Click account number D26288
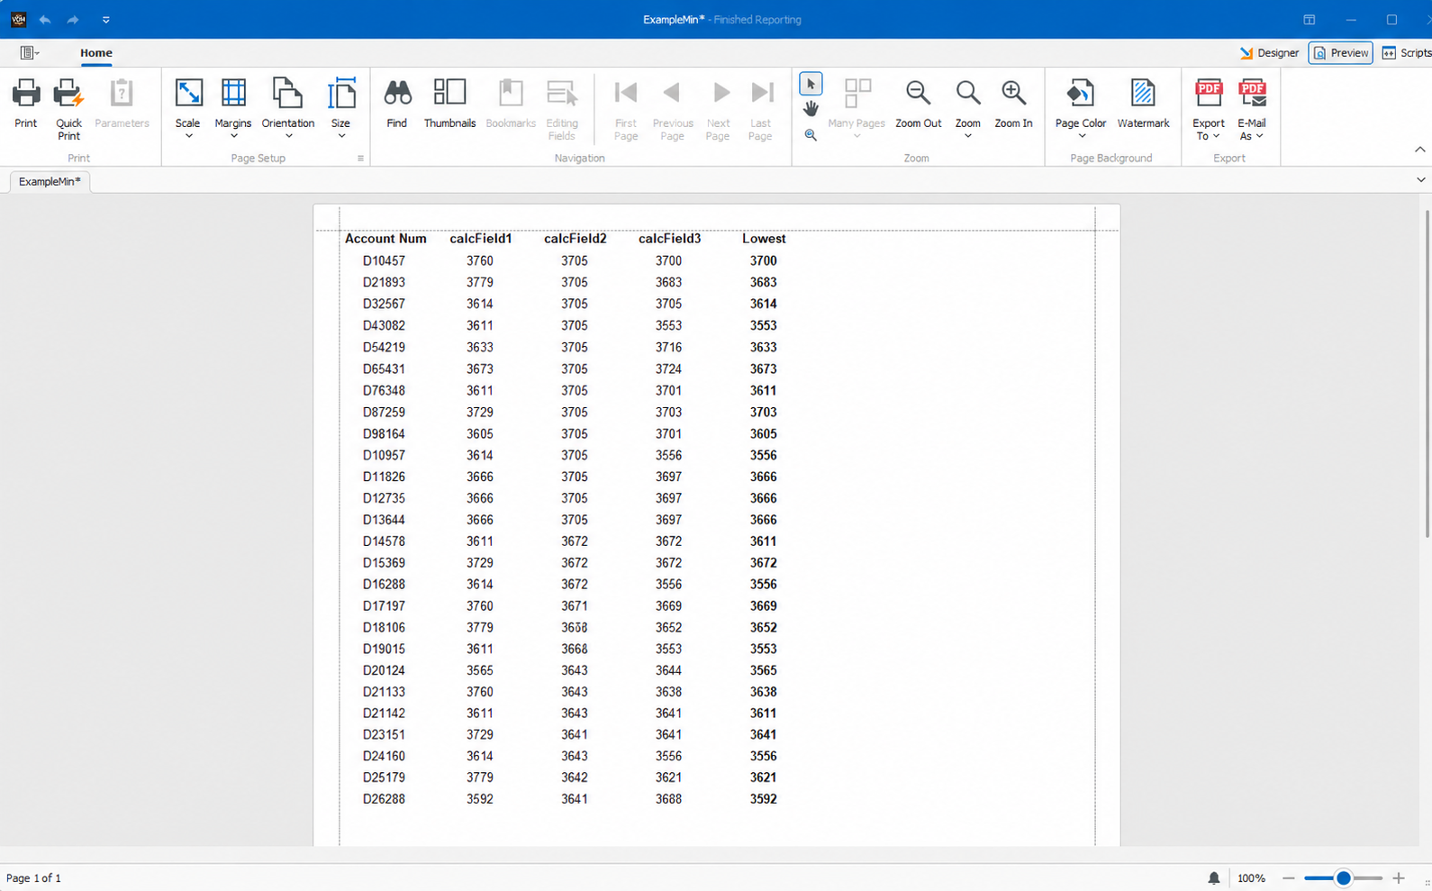The width and height of the screenshot is (1432, 891). pyautogui.click(x=385, y=799)
